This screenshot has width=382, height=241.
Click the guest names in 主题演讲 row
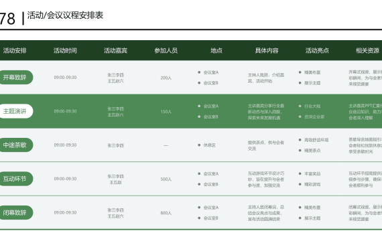(x=116, y=112)
